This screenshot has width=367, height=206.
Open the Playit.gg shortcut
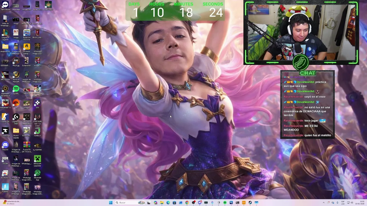point(16,62)
